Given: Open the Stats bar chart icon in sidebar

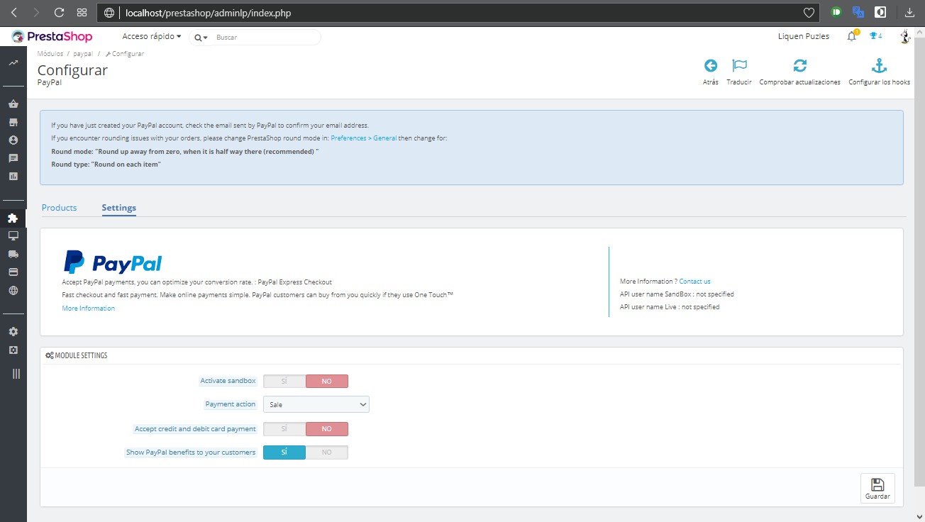Looking at the screenshot, I should (x=13, y=176).
